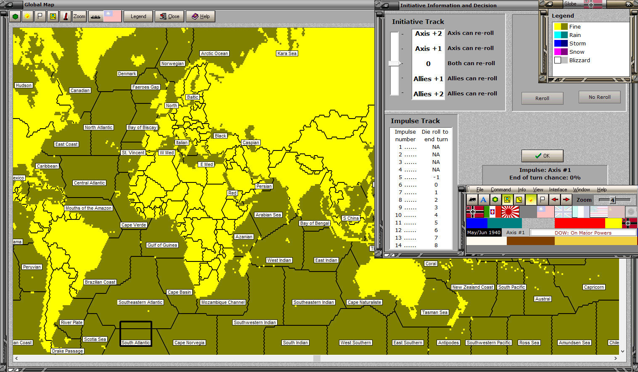This screenshot has height=372, width=638.
Task: Click the green hexagon icon in Global Map toolbar
Action: [x=16, y=16]
